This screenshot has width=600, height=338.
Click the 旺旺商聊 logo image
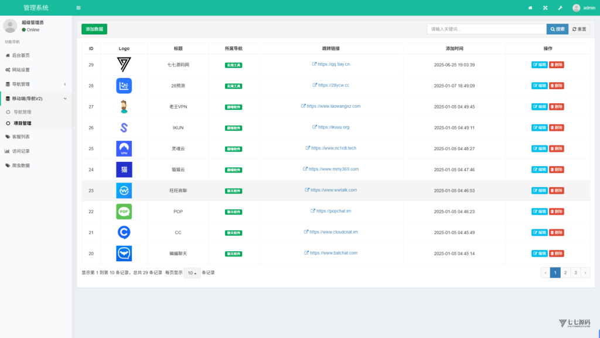click(124, 191)
